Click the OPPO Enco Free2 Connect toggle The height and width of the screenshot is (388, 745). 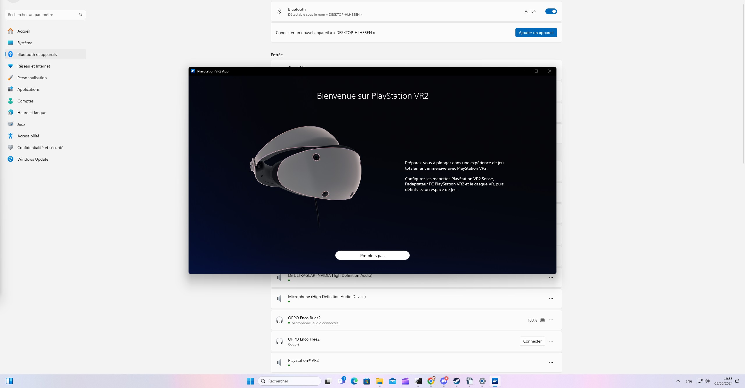tap(532, 341)
